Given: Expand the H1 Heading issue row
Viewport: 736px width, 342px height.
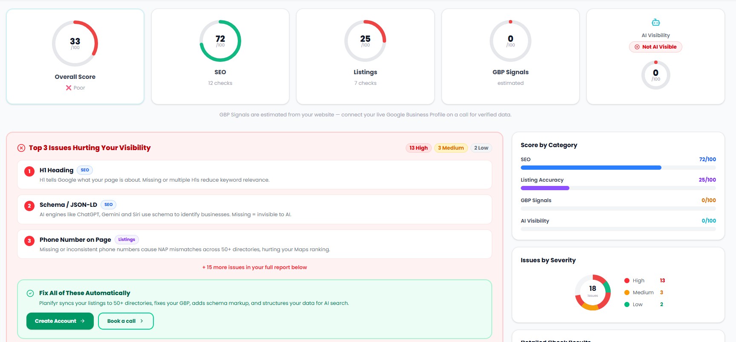Looking at the screenshot, I should pos(254,175).
